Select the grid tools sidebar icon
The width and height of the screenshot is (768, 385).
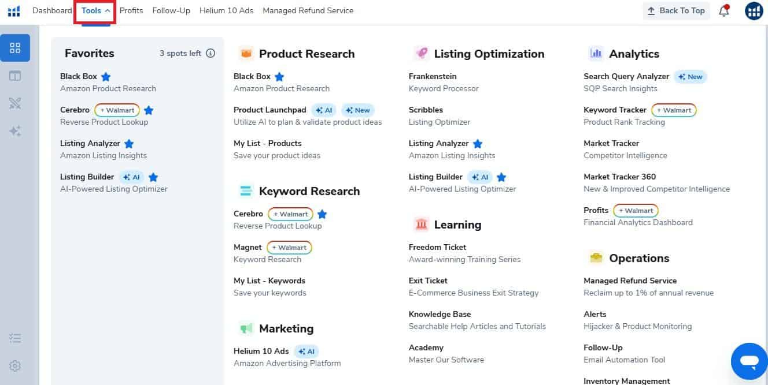[15, 48]
